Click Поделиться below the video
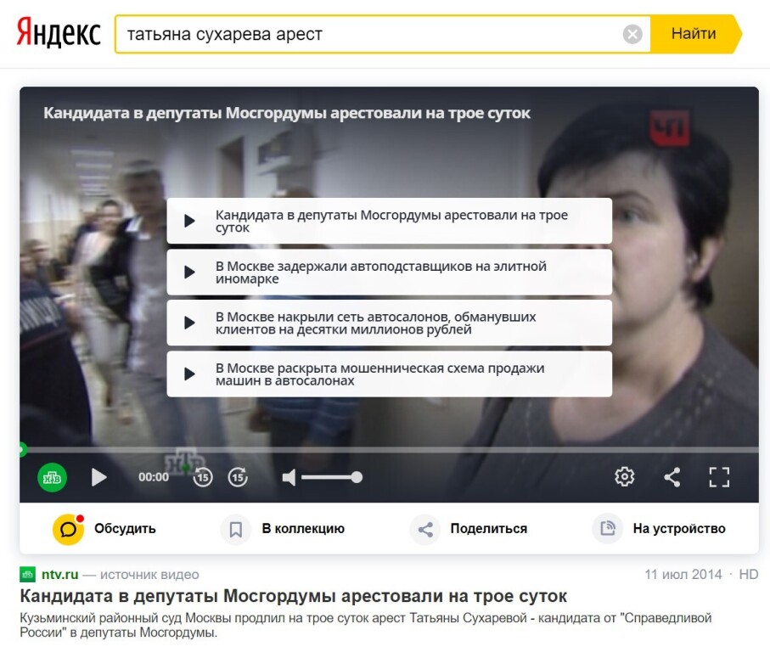The height and width of the screenshot is (652, 770). point(469,529)
